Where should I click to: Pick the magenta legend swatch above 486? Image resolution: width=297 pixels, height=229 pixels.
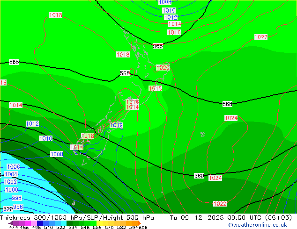[28, 223]
